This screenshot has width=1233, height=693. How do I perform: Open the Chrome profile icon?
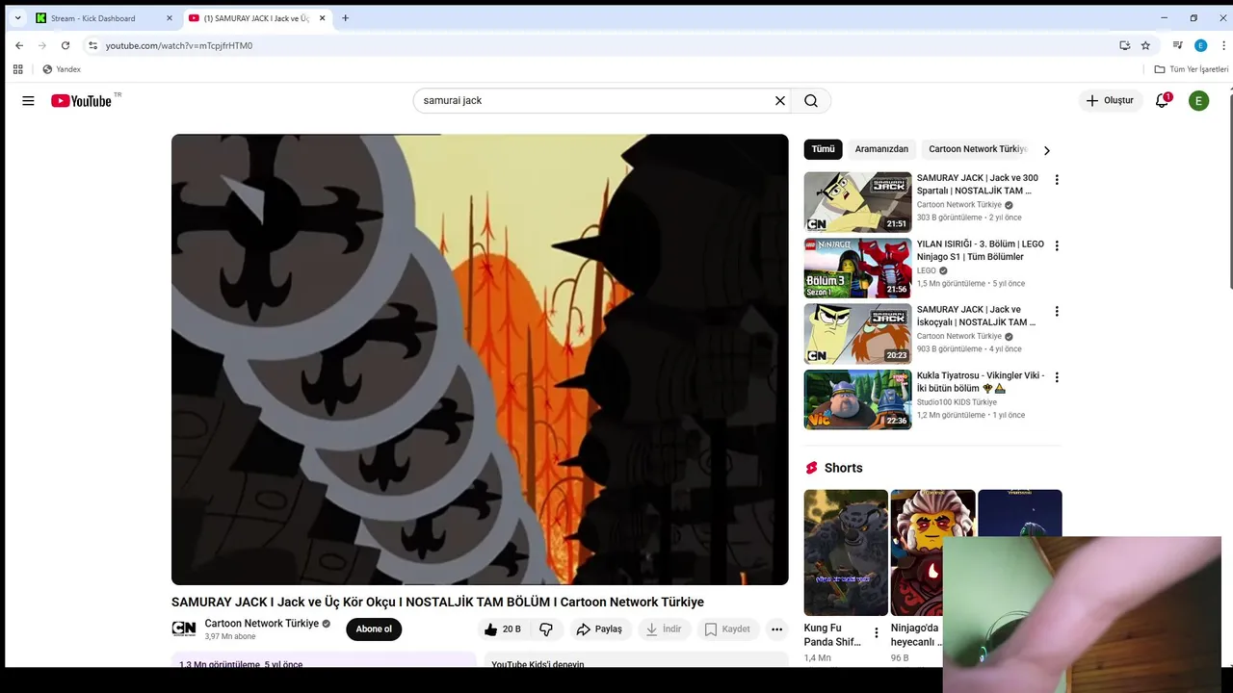(1200, 45)
